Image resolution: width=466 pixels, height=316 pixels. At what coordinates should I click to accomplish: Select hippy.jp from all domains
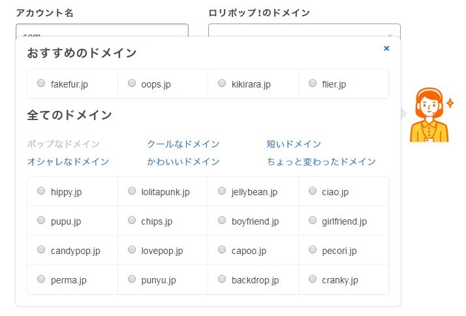(x=41, y=191)
